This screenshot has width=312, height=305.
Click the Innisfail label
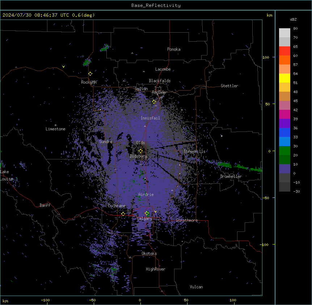[150, 118]
